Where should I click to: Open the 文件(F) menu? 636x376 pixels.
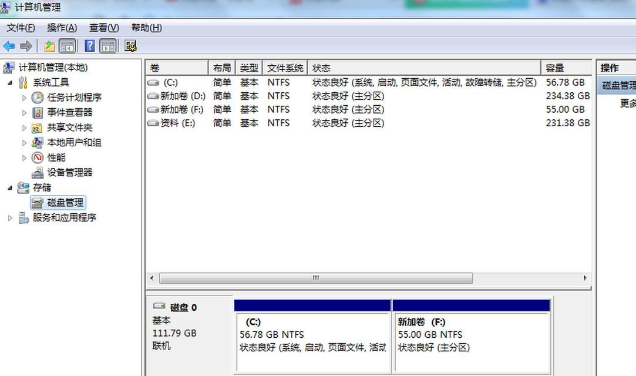click(21, 28)
